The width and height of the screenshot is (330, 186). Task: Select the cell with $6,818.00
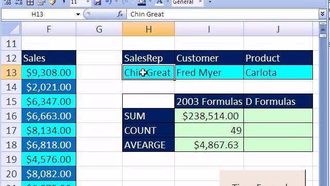(49, 145)
